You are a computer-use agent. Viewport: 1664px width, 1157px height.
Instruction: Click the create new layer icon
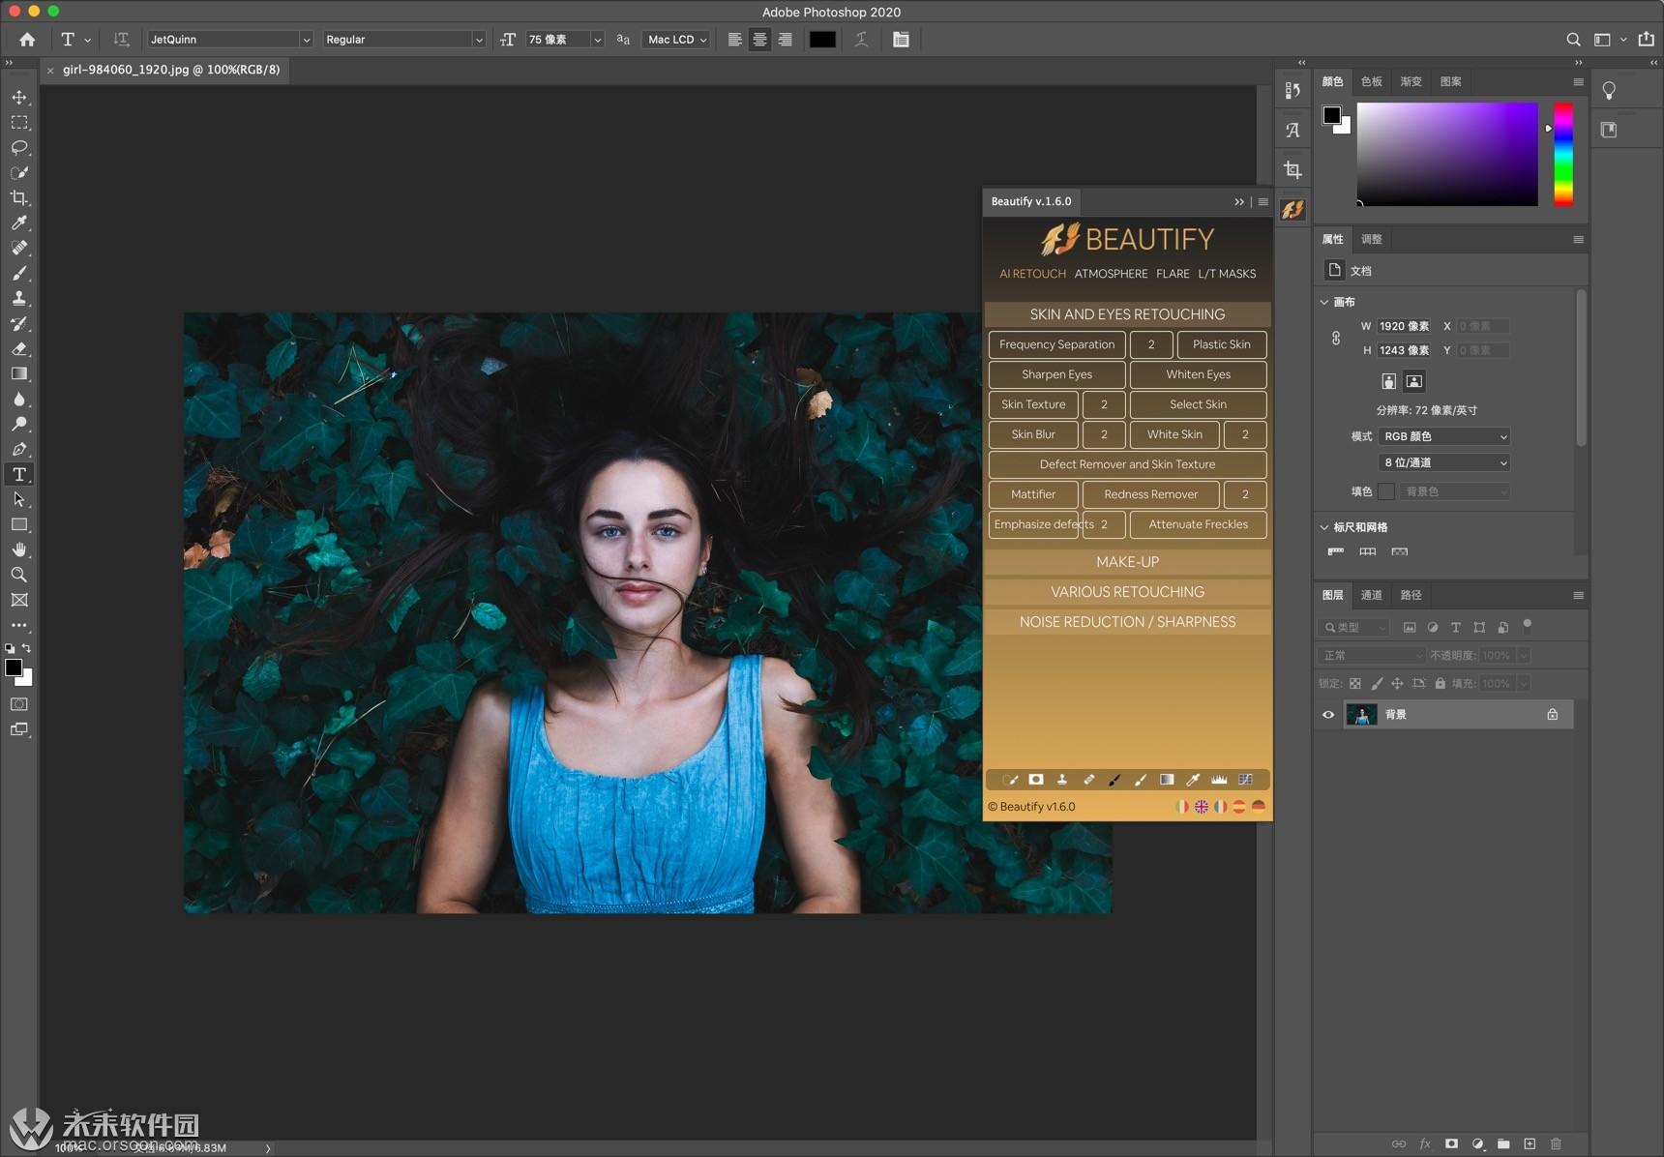point(1530,1143)
